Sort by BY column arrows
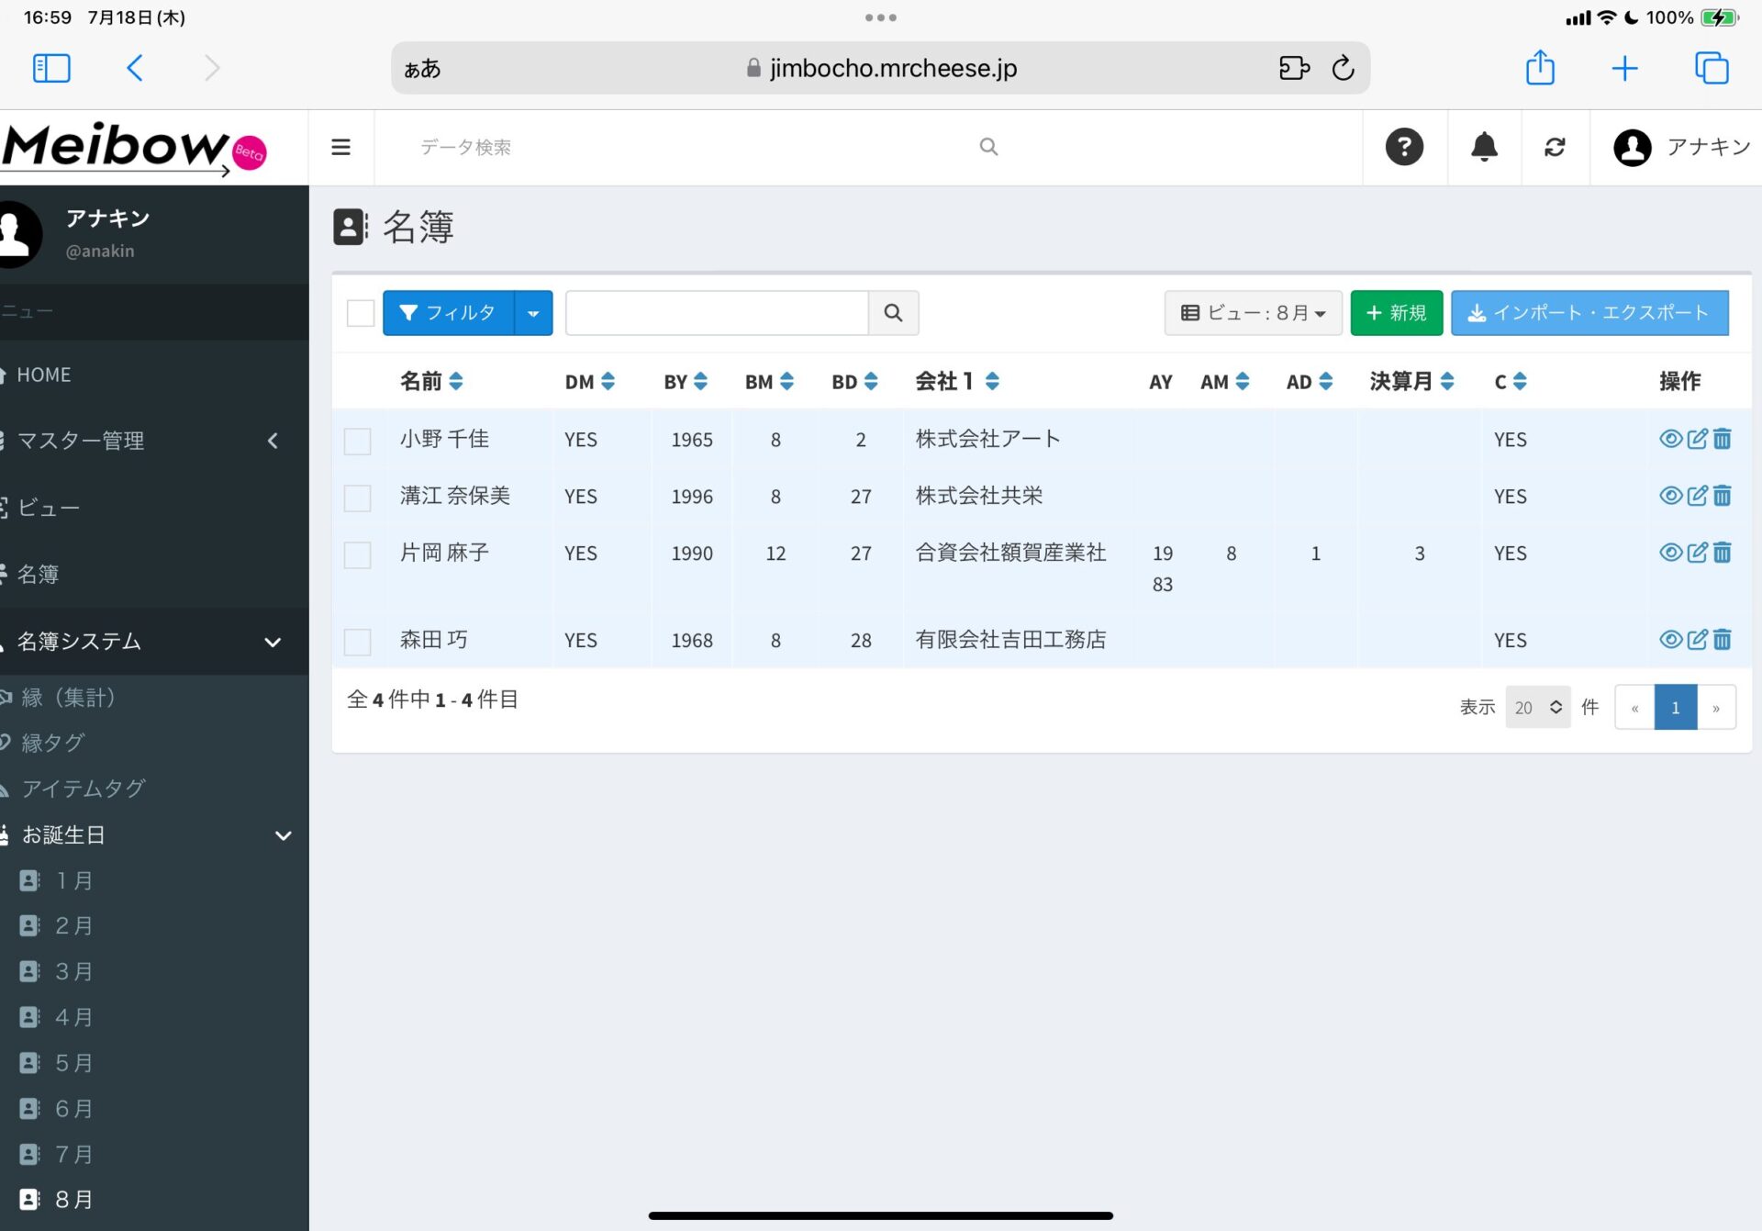This screenshot has height=1231, width=1762. point(701,381)
